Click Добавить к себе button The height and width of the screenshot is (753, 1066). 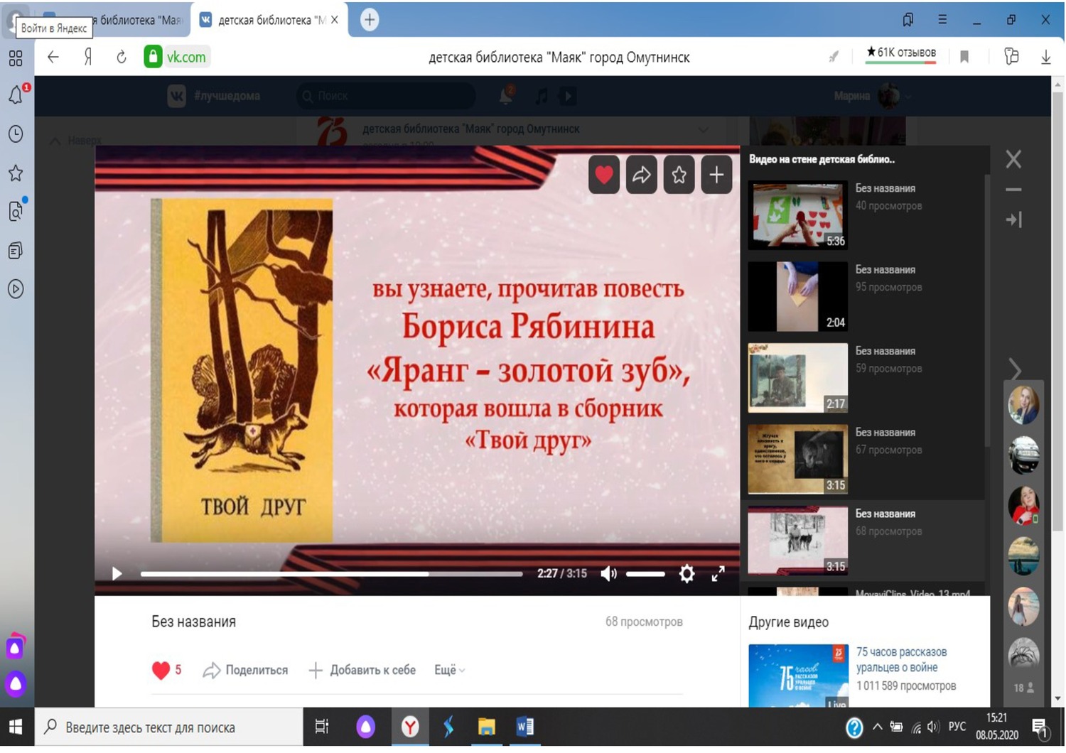tap(362, 670)
